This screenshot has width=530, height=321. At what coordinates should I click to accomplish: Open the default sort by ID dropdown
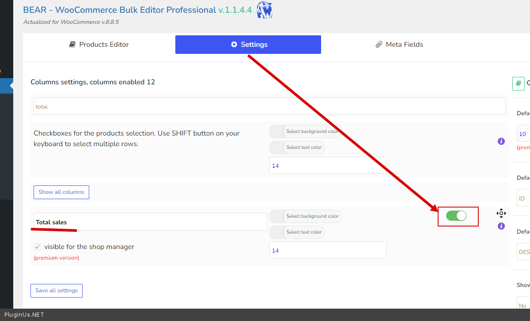coord(523,199)
